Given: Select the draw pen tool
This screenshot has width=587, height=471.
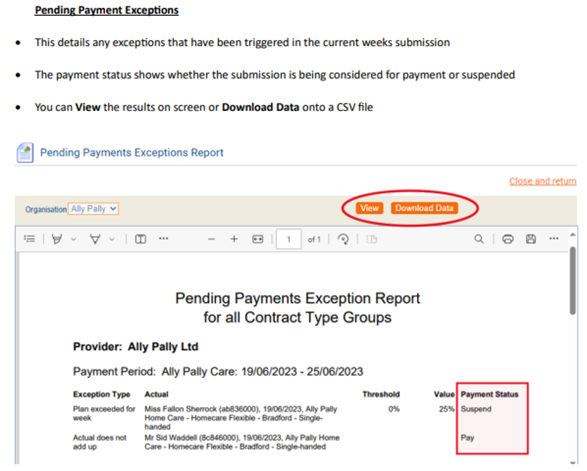Looking at the screenshot, I should point(95,239).
